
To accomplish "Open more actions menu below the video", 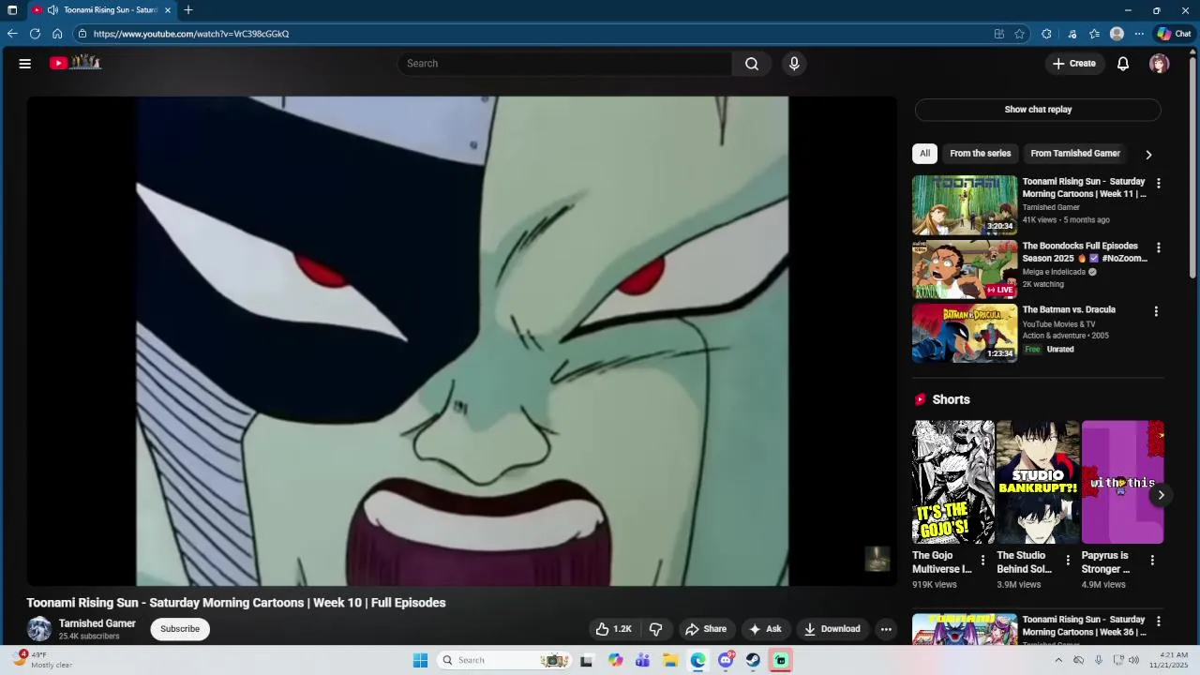I will tap(886, 629).
